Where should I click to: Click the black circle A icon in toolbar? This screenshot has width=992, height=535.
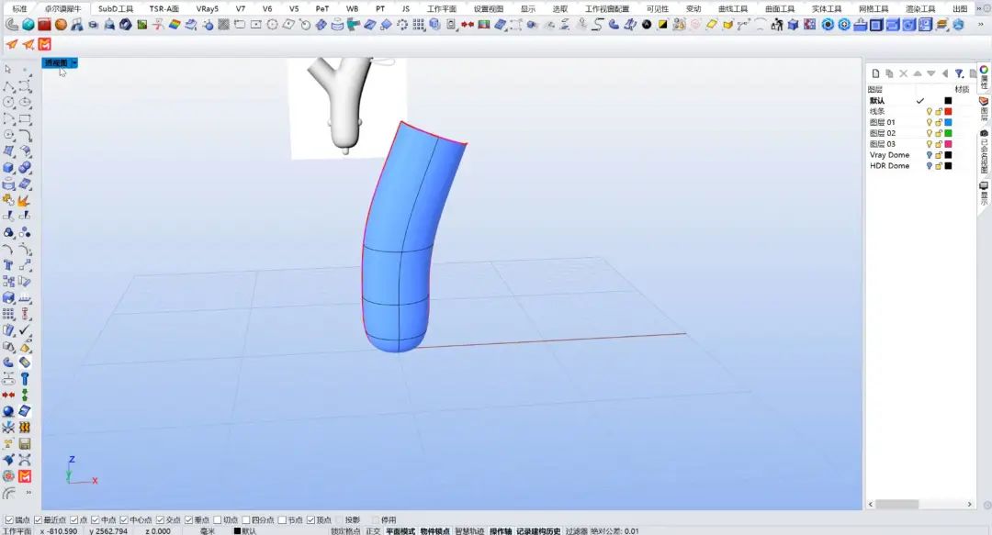[x=647, y=25]
